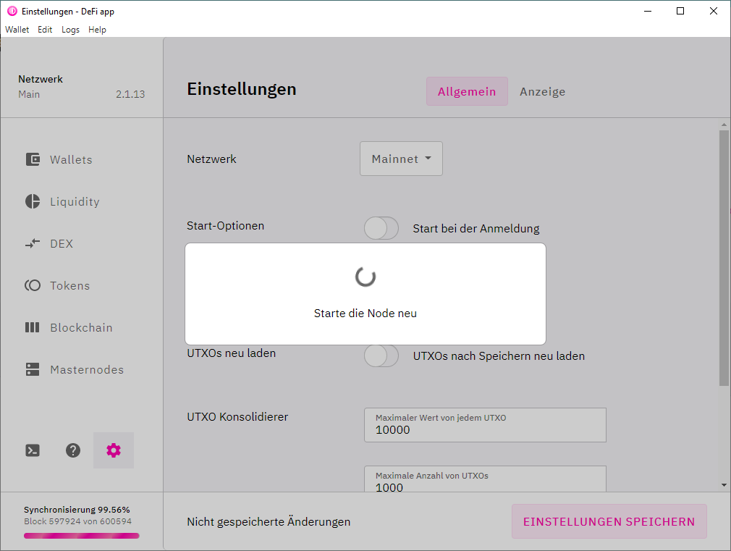Click the DEX sidebar label
Screen dimensions: 731x551
(62, 243)
